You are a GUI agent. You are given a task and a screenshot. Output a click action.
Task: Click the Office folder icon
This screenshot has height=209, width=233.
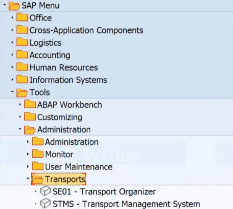22,17
